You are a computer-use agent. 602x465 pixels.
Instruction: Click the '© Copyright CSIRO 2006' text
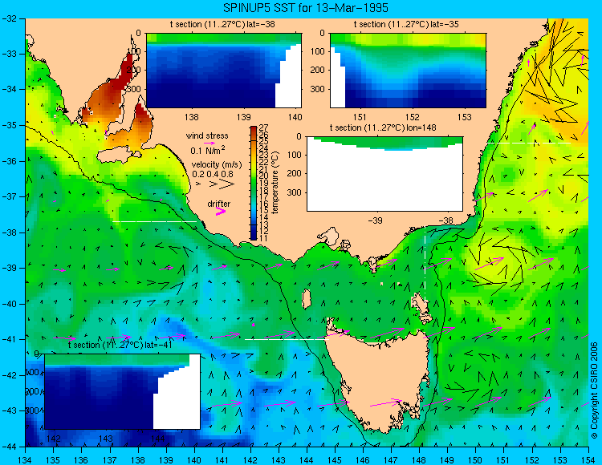594,390
